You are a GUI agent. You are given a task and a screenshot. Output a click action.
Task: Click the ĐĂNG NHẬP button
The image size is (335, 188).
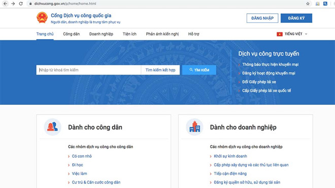[x=262, y=18]
